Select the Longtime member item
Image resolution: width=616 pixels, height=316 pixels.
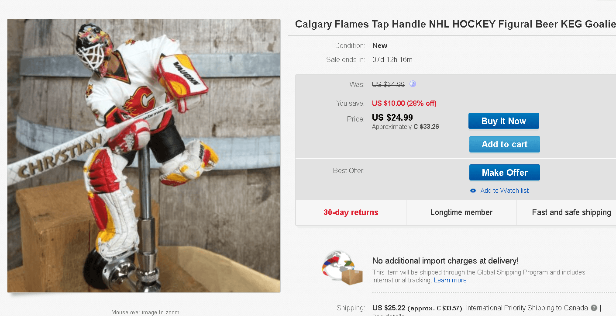(461, 212)
